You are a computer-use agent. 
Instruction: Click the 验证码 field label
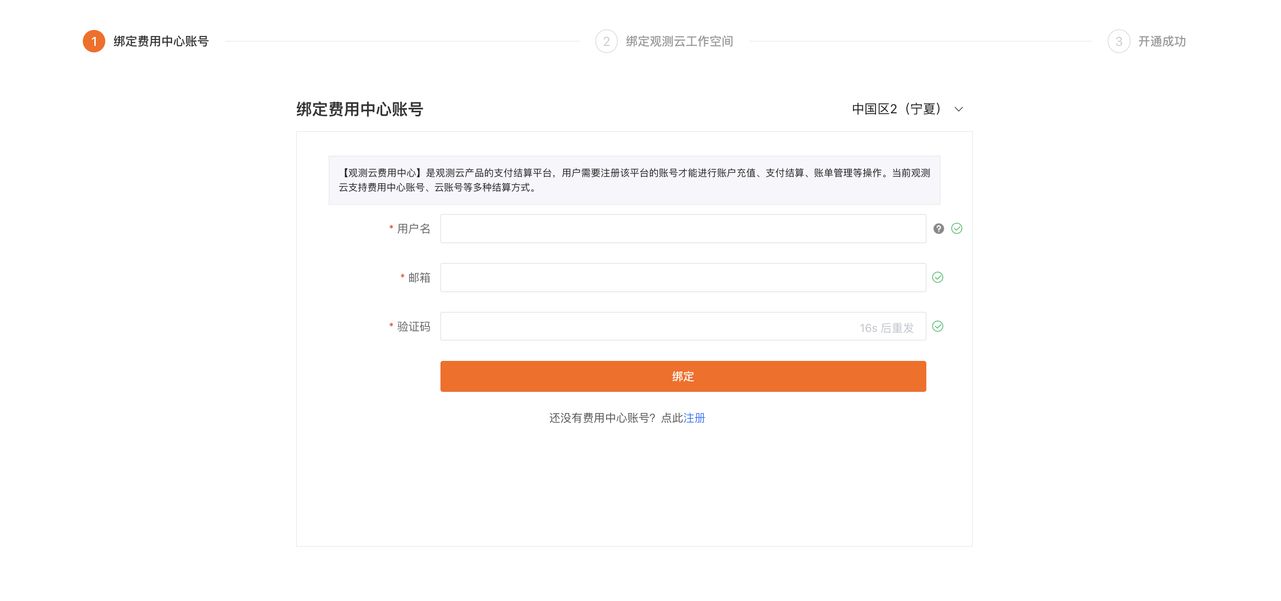414,326
